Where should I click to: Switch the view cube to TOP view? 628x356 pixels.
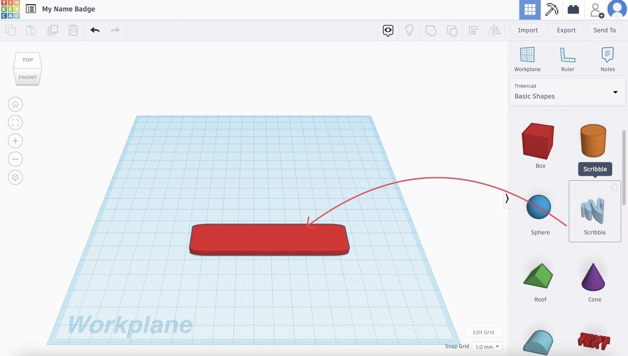click(27, 60)
